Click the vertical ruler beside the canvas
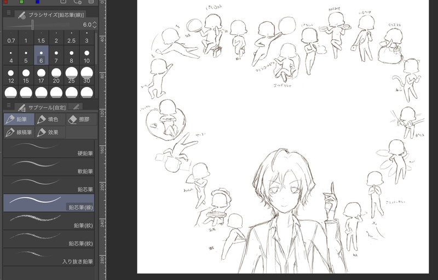This screenshot has width=438, height=280. tap(102, 140)
